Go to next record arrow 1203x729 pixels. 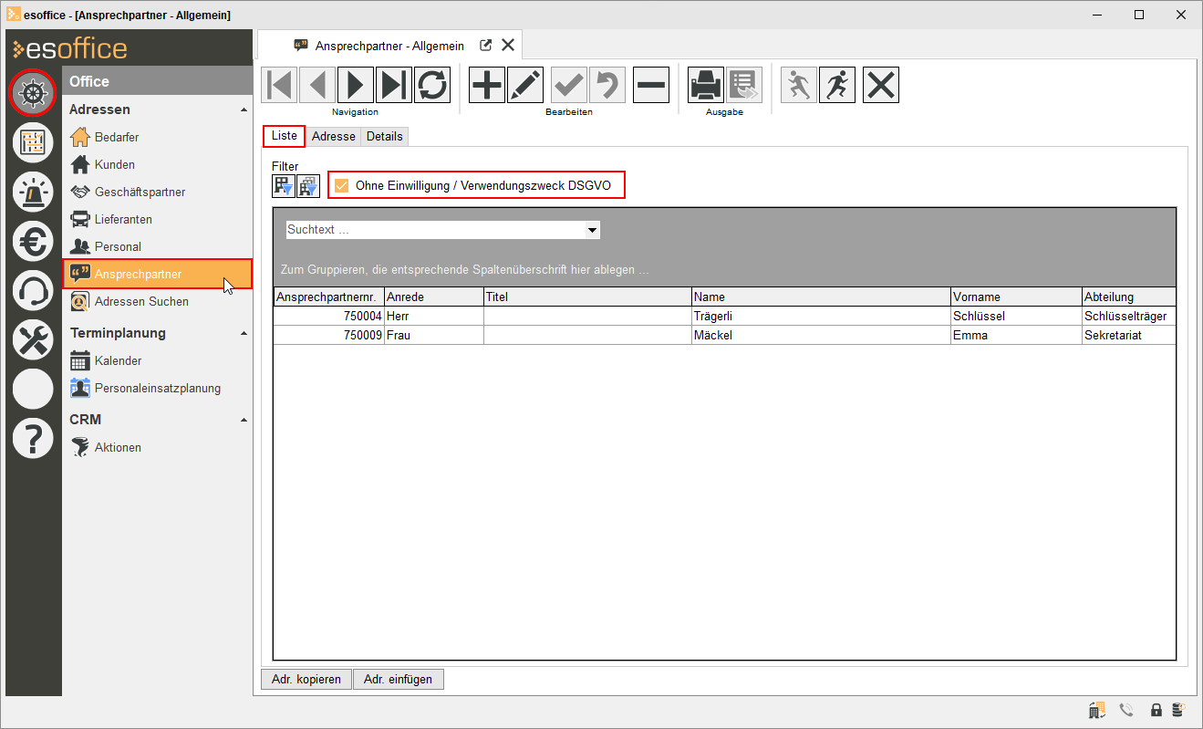click(356, 85)
